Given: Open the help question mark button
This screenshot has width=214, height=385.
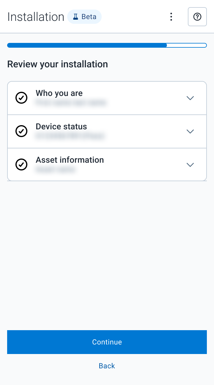Looking at the screenshot, I should (x=197, y=17).
